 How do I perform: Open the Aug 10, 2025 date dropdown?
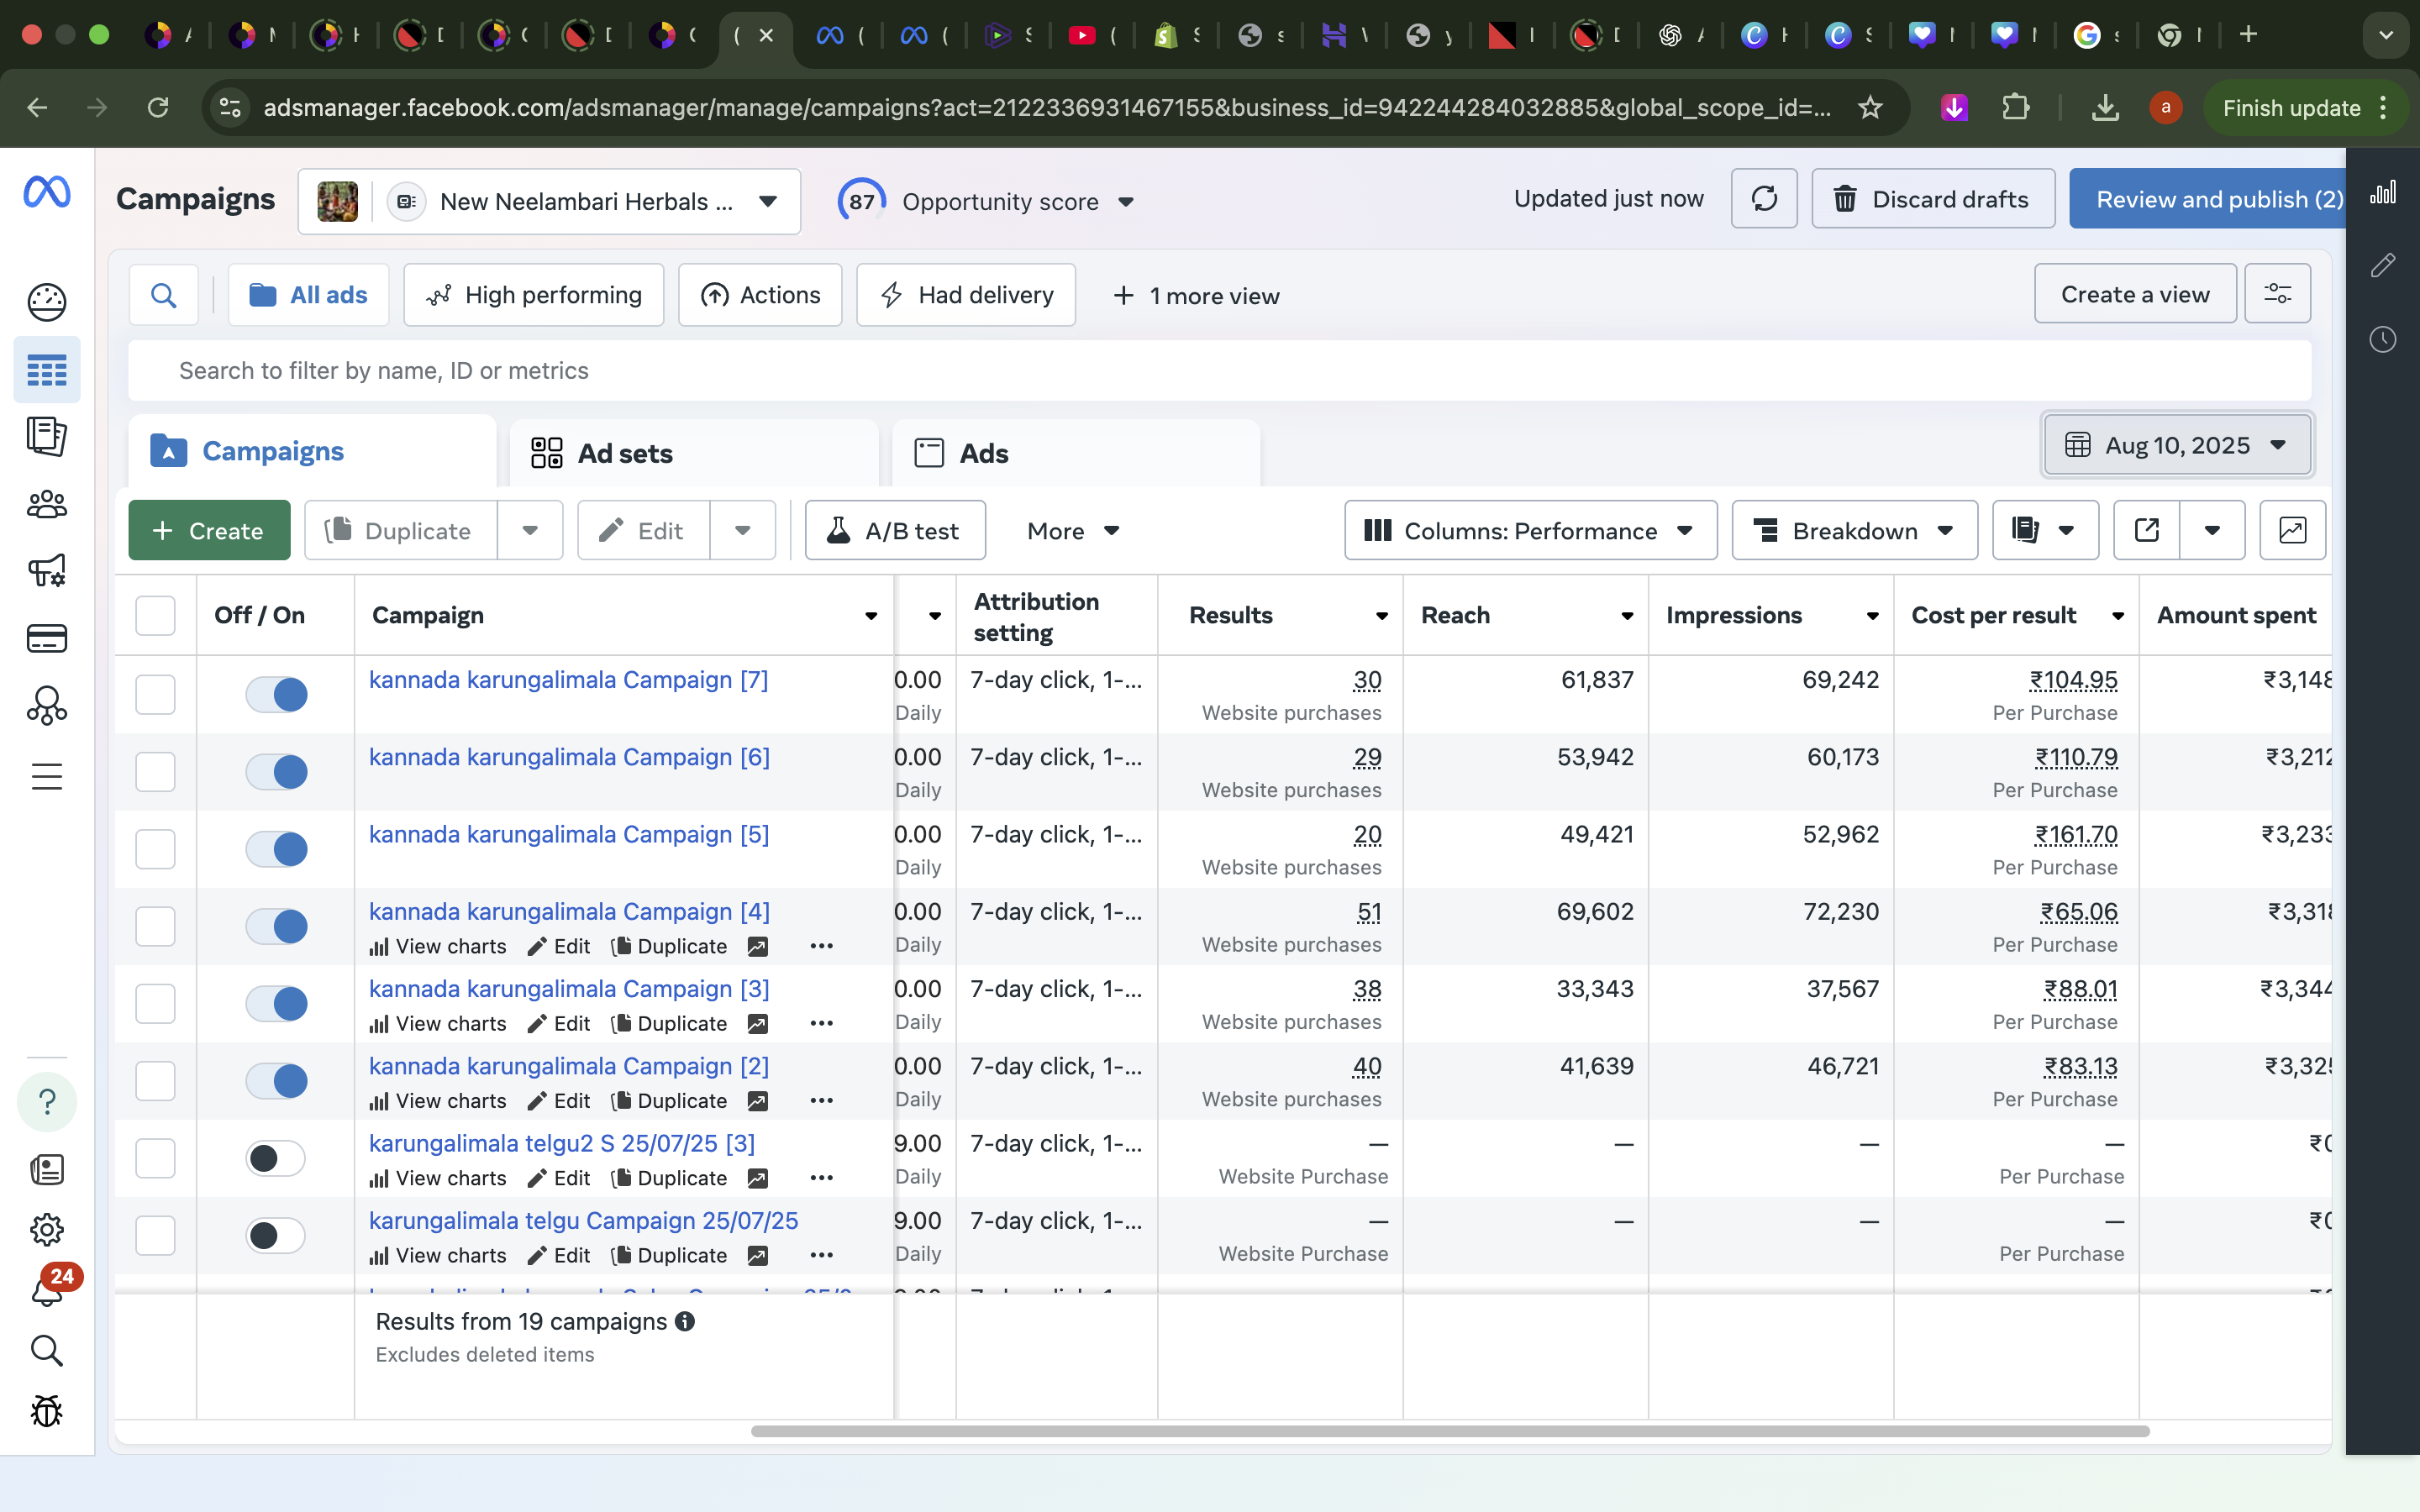2176,445
